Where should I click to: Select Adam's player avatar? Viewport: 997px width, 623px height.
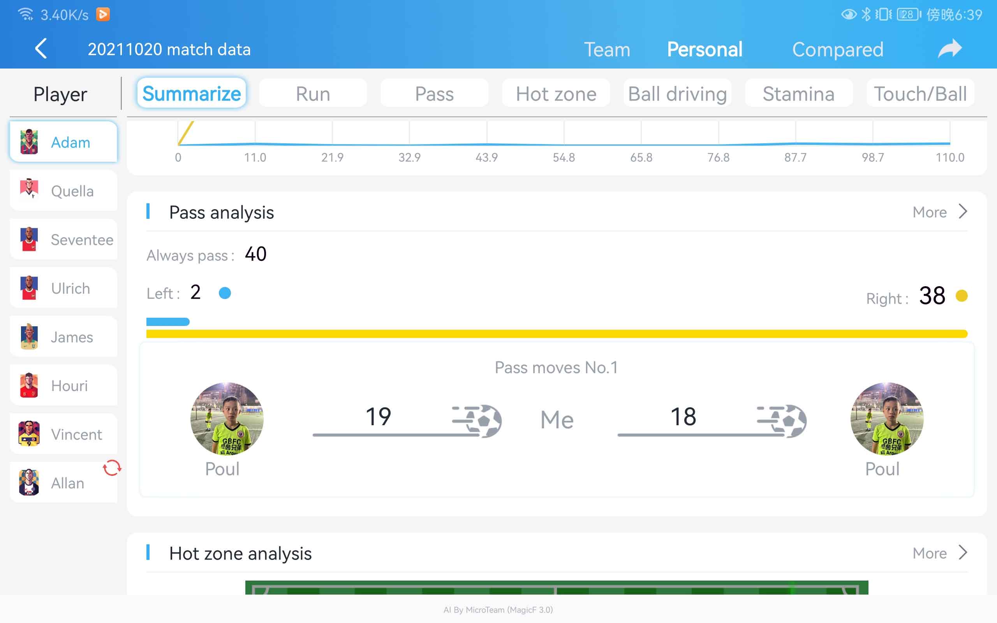29,142
